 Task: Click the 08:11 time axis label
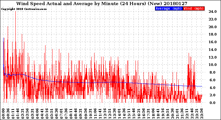[71, 114]
